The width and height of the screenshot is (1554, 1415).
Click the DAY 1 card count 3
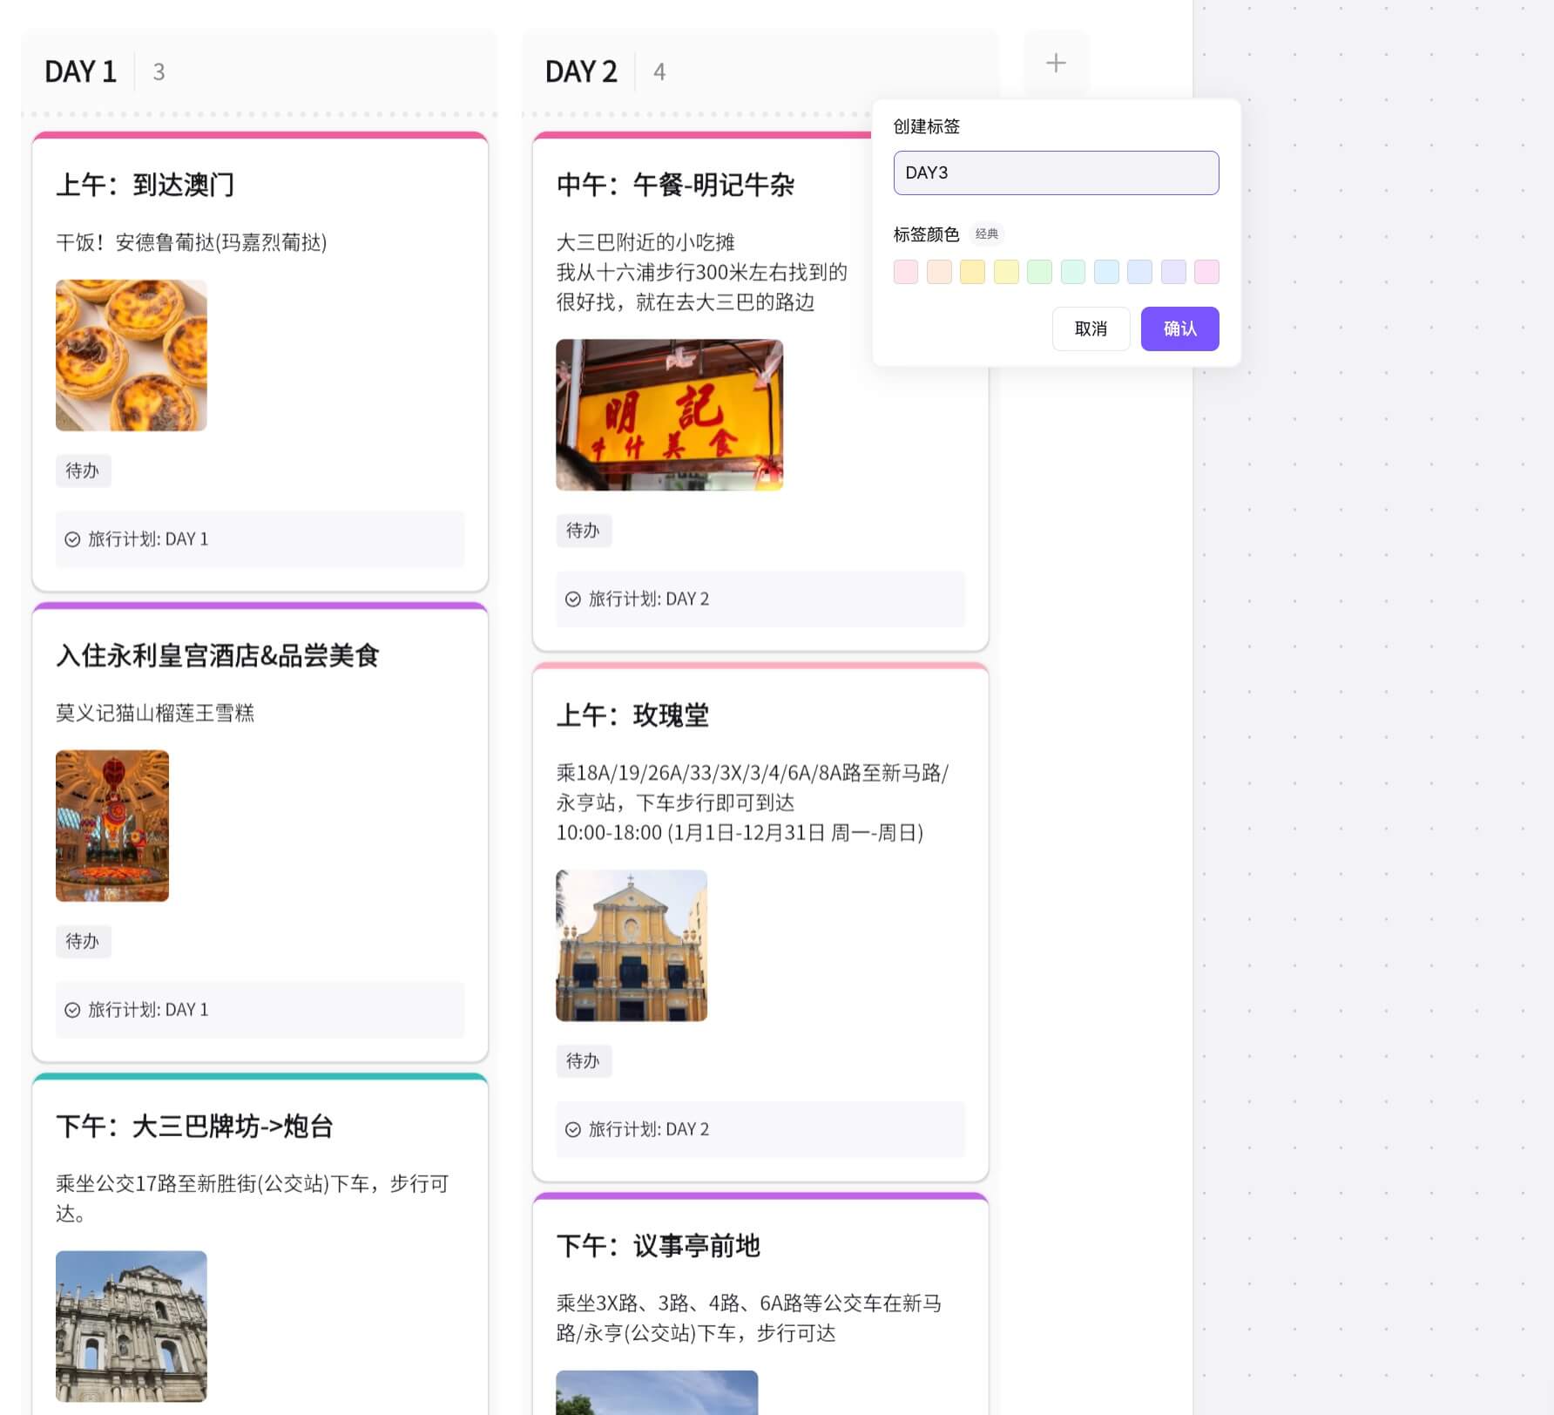[159, 72]
